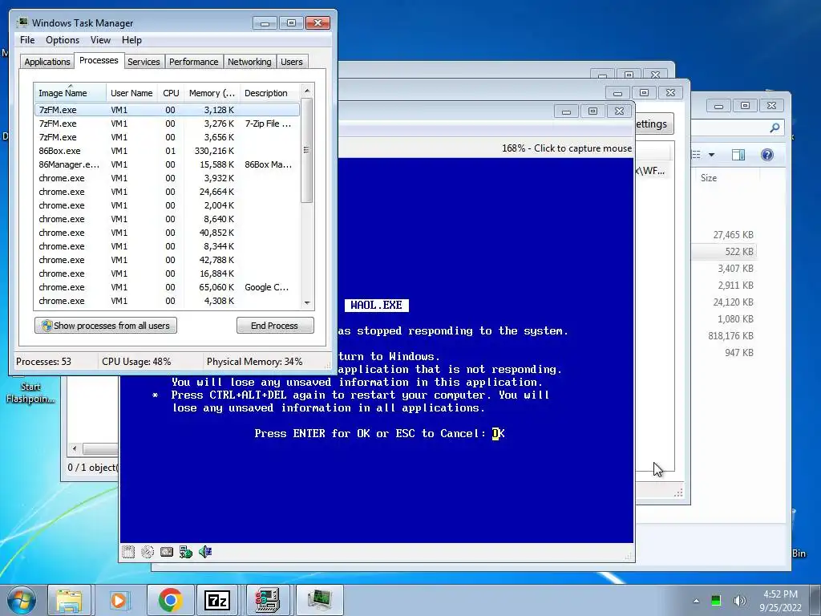Click the process list scroll down arrow
This screenshot has width=821, height=616.
[x=307, y=302]
